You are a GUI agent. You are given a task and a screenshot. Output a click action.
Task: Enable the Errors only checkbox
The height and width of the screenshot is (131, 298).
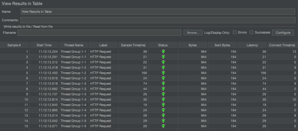[235, 32]
